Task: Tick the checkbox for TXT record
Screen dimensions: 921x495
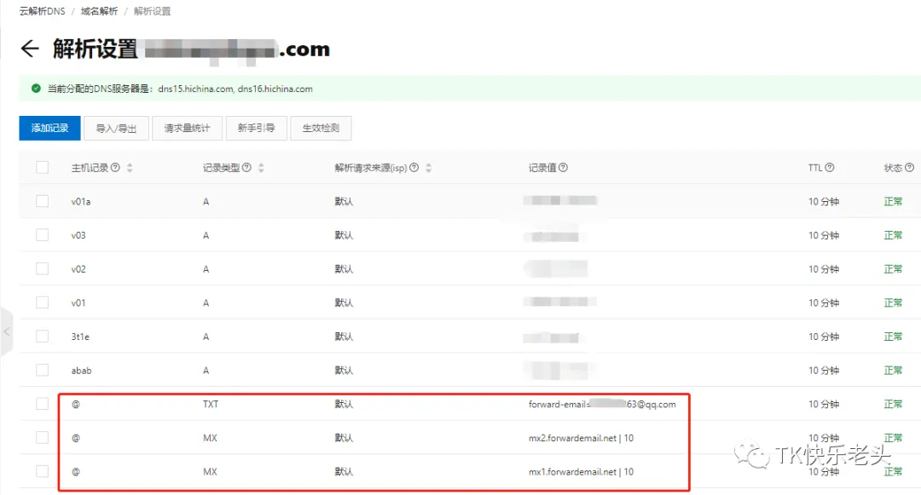Action: pos(43,404)
